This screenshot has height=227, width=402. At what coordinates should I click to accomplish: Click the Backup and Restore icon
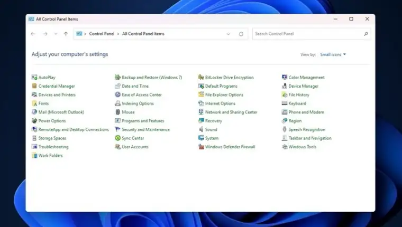[117, 77]
